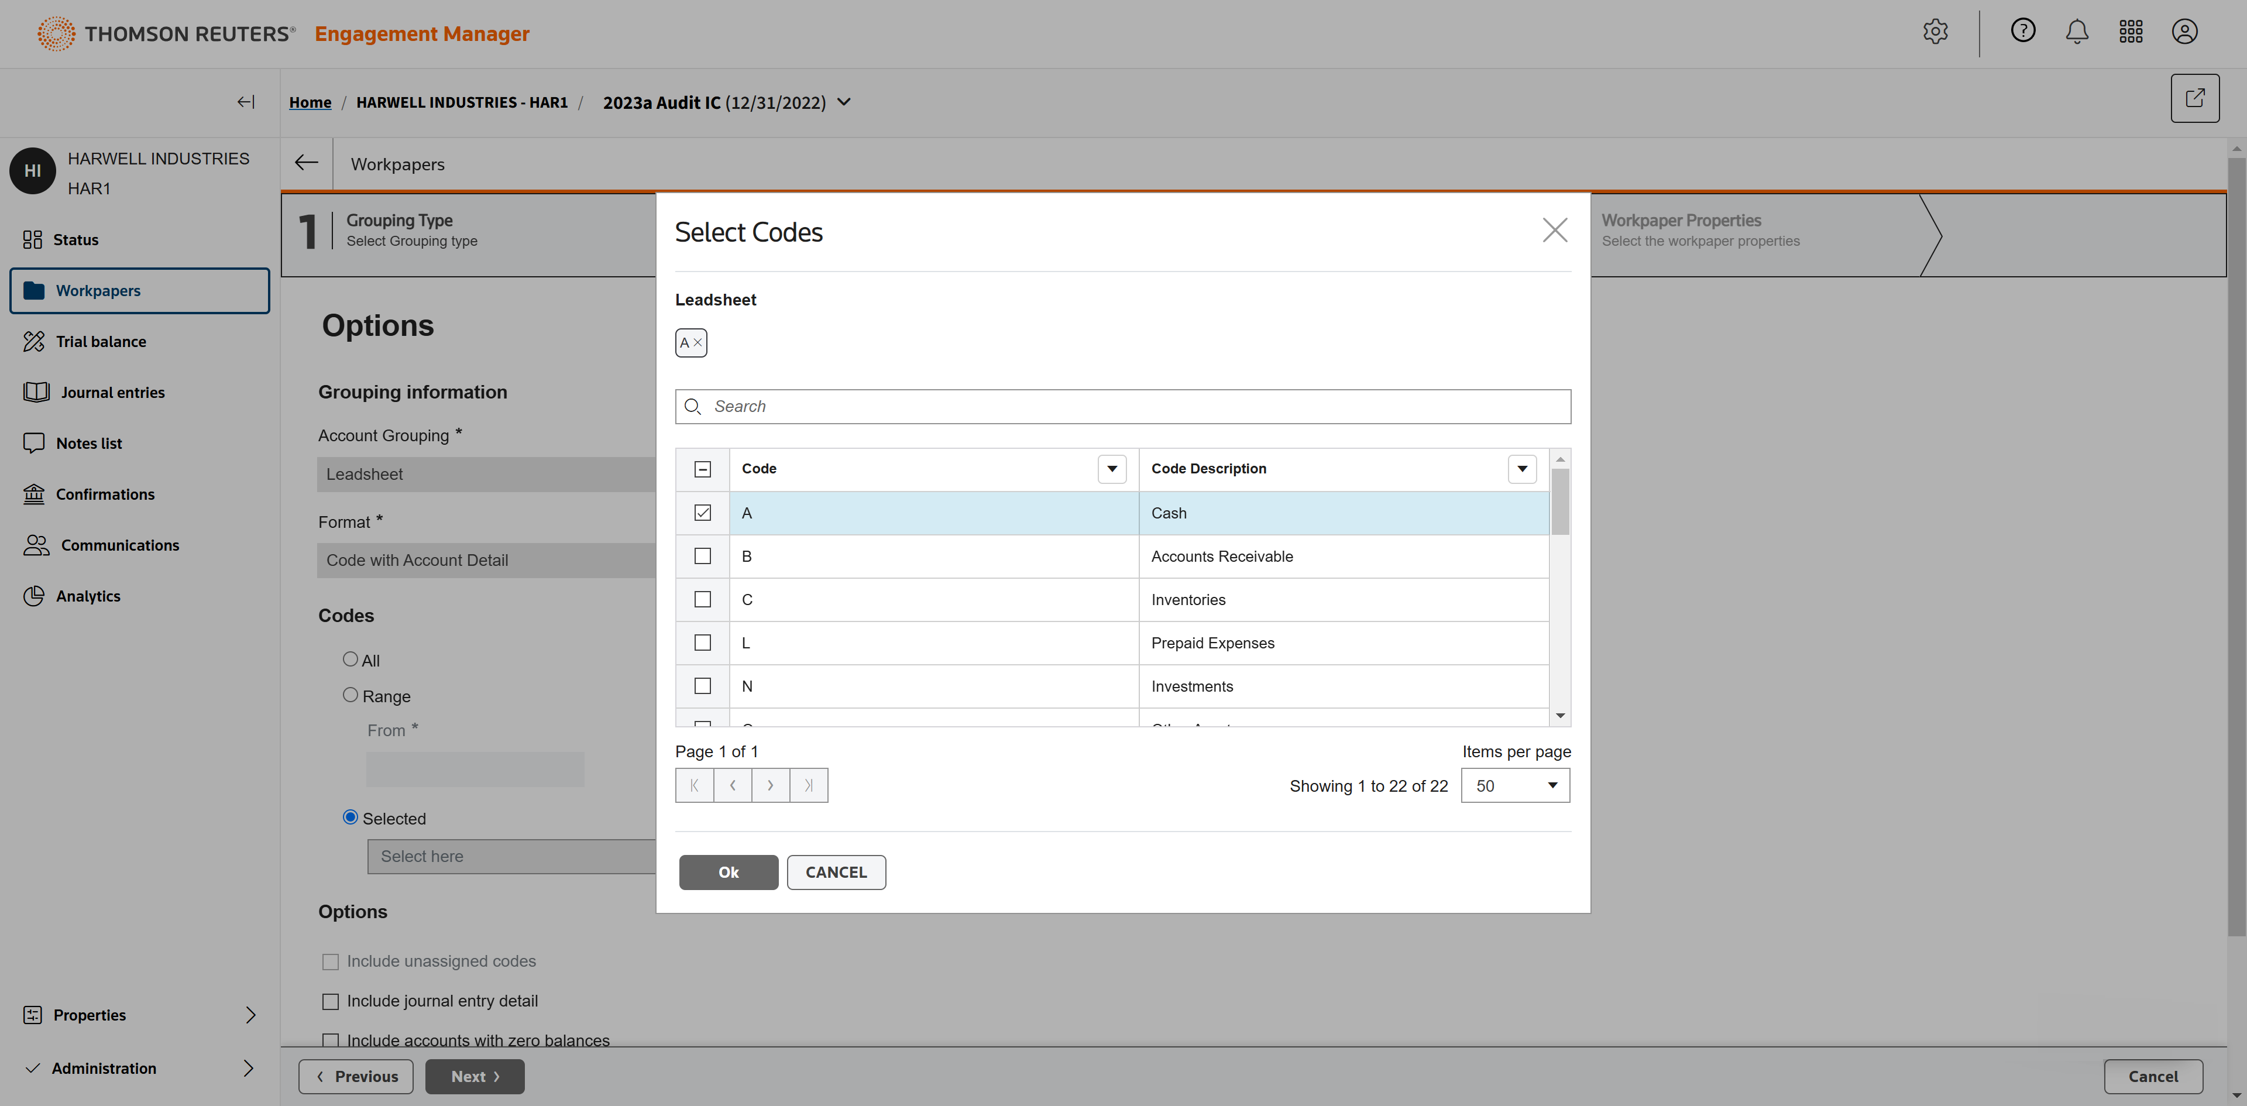Open Journal entries in the sidebar
This screenshot has width=2247, height=1106.
(112, 393)
